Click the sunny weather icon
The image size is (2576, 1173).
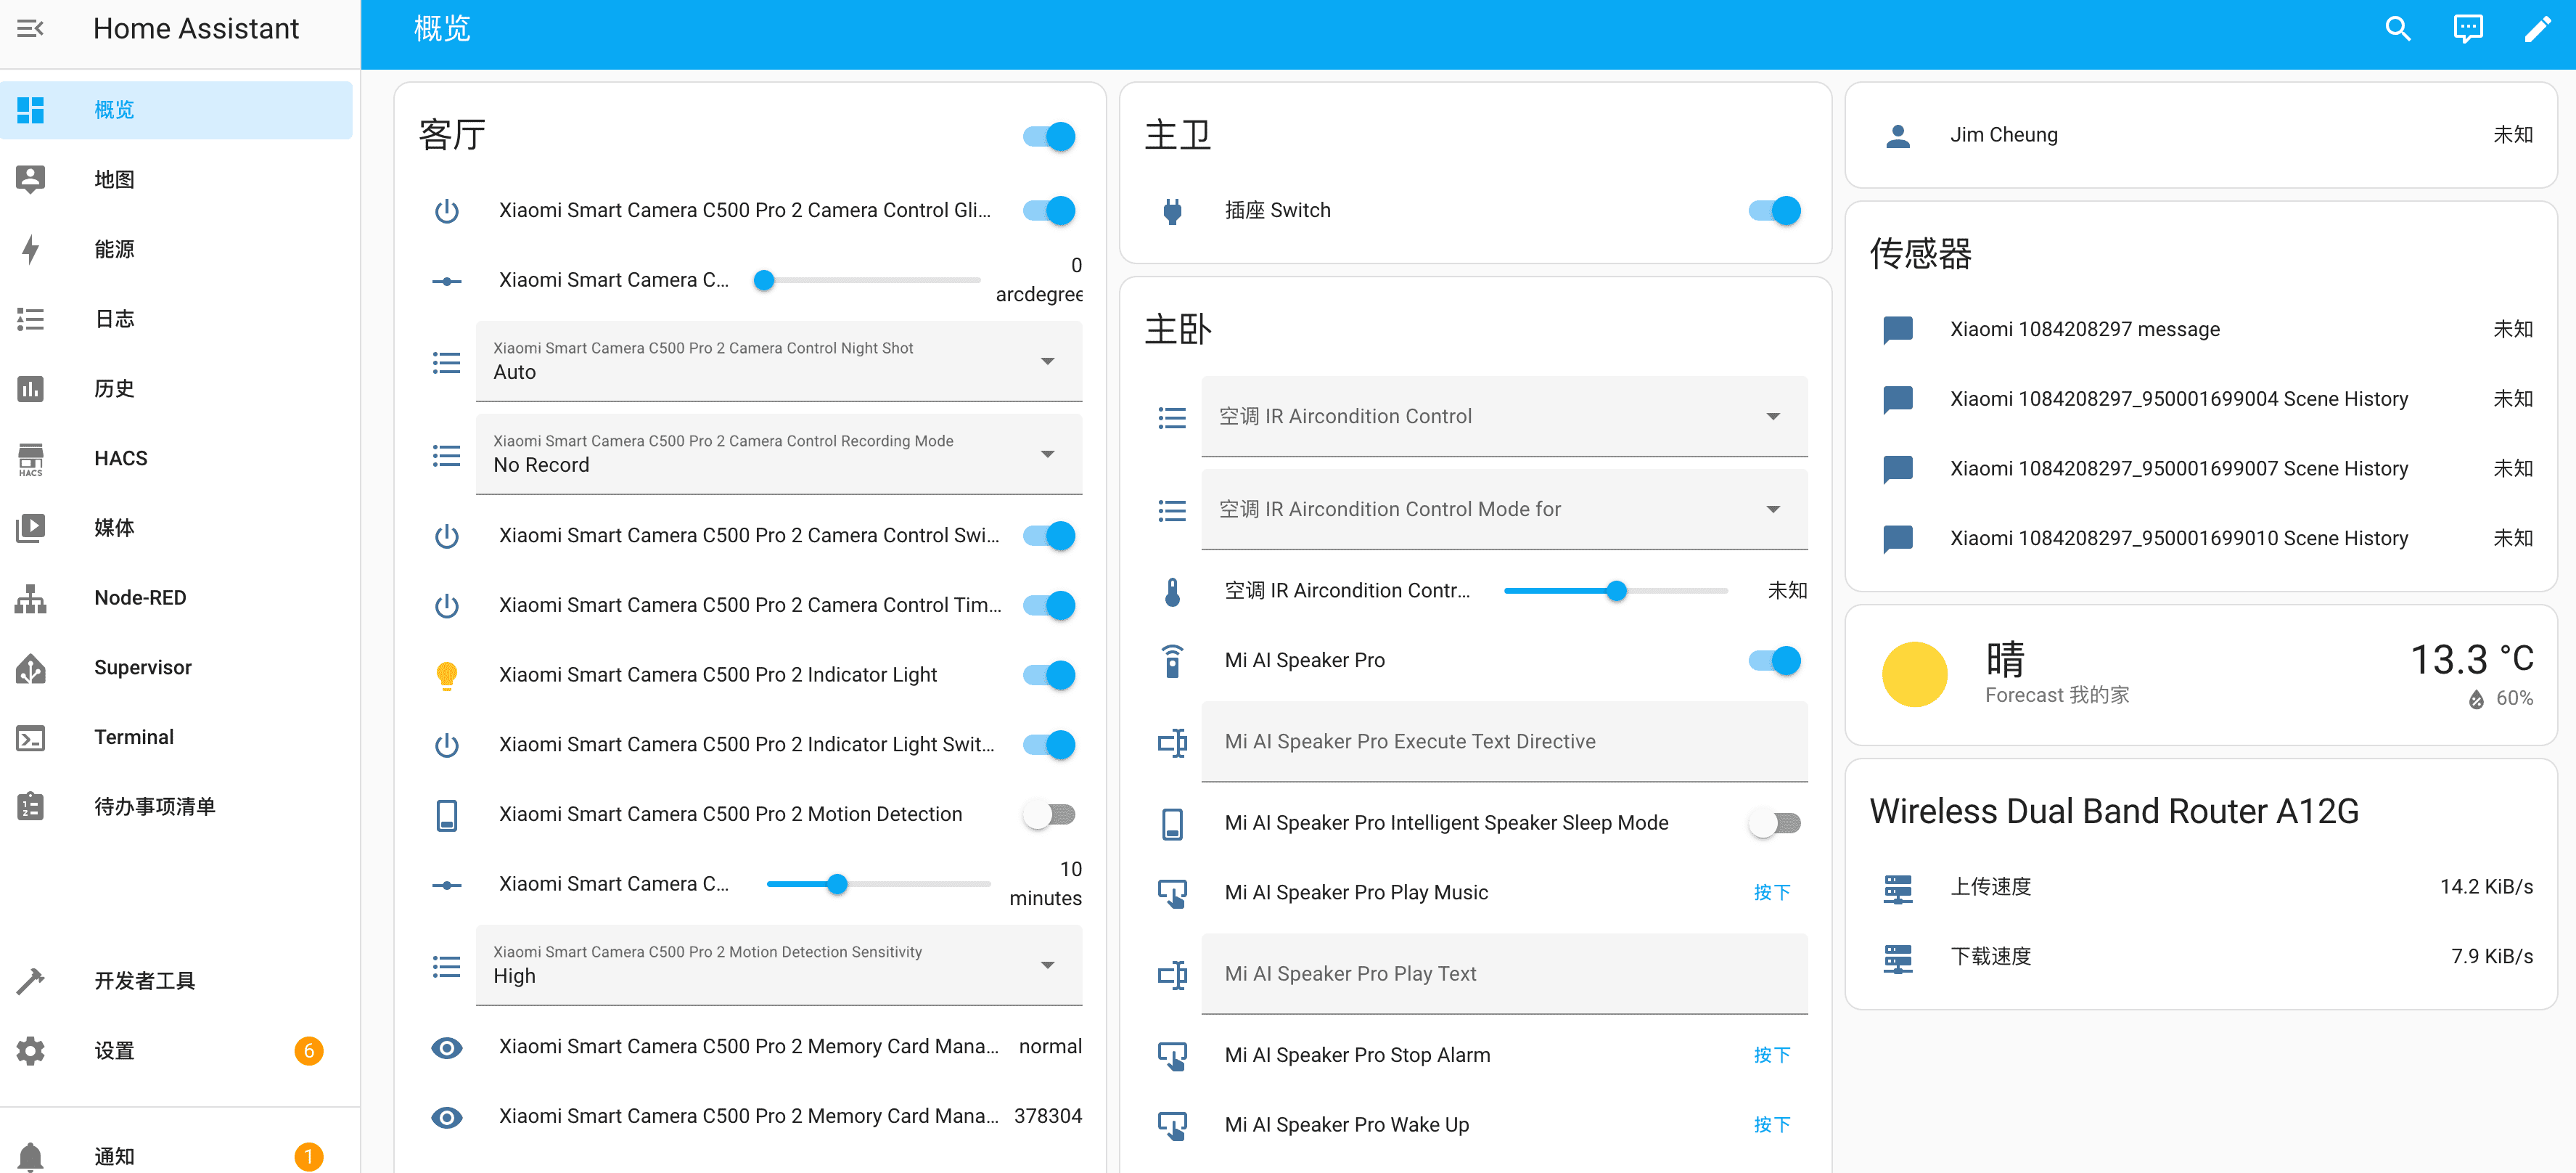(1915, 675)
